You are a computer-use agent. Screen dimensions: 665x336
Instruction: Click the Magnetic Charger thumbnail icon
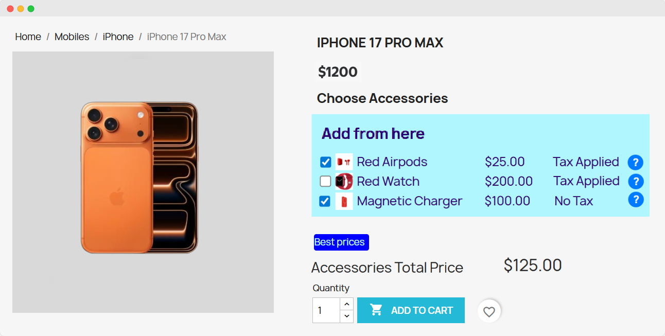pos(344,201)
